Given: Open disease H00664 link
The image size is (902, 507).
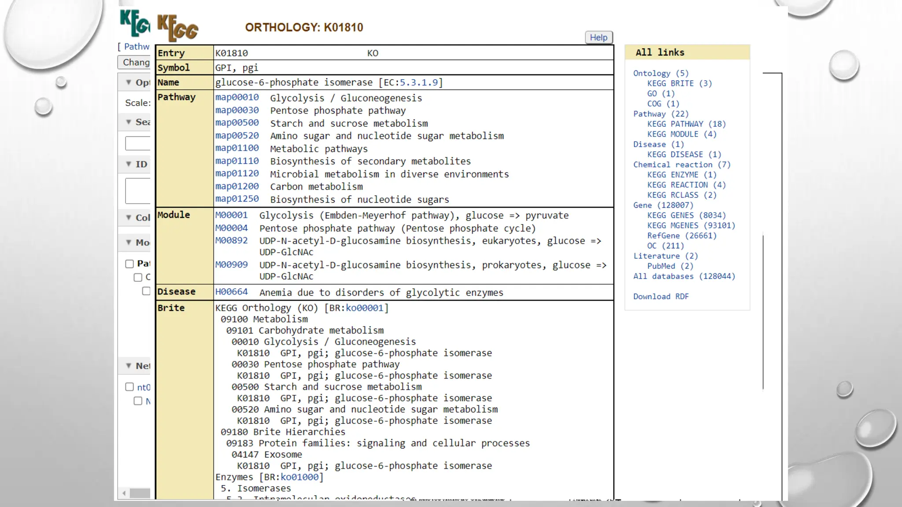Looking at the screenshot, I should click(231, 292).
